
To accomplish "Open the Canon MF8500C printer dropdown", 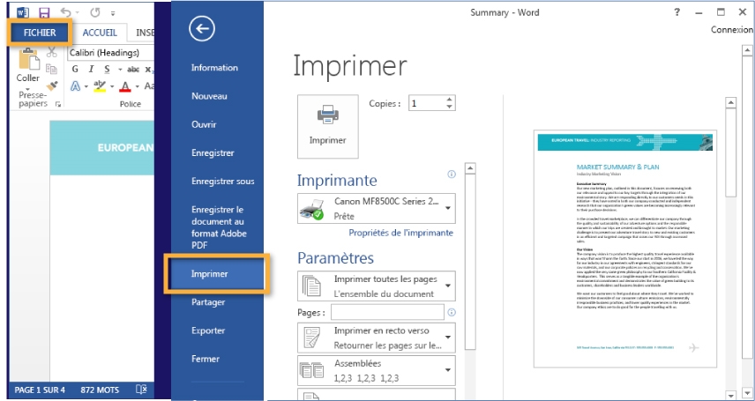I will coord(377,209).
